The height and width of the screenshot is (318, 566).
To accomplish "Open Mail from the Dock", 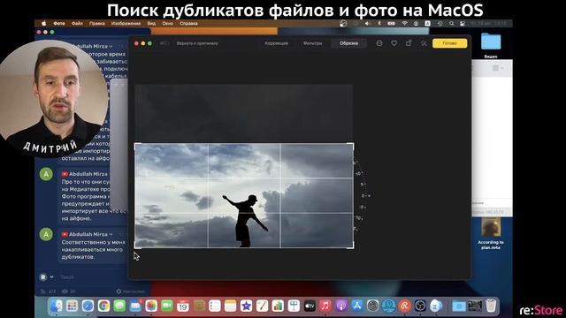I will (135, 307).
